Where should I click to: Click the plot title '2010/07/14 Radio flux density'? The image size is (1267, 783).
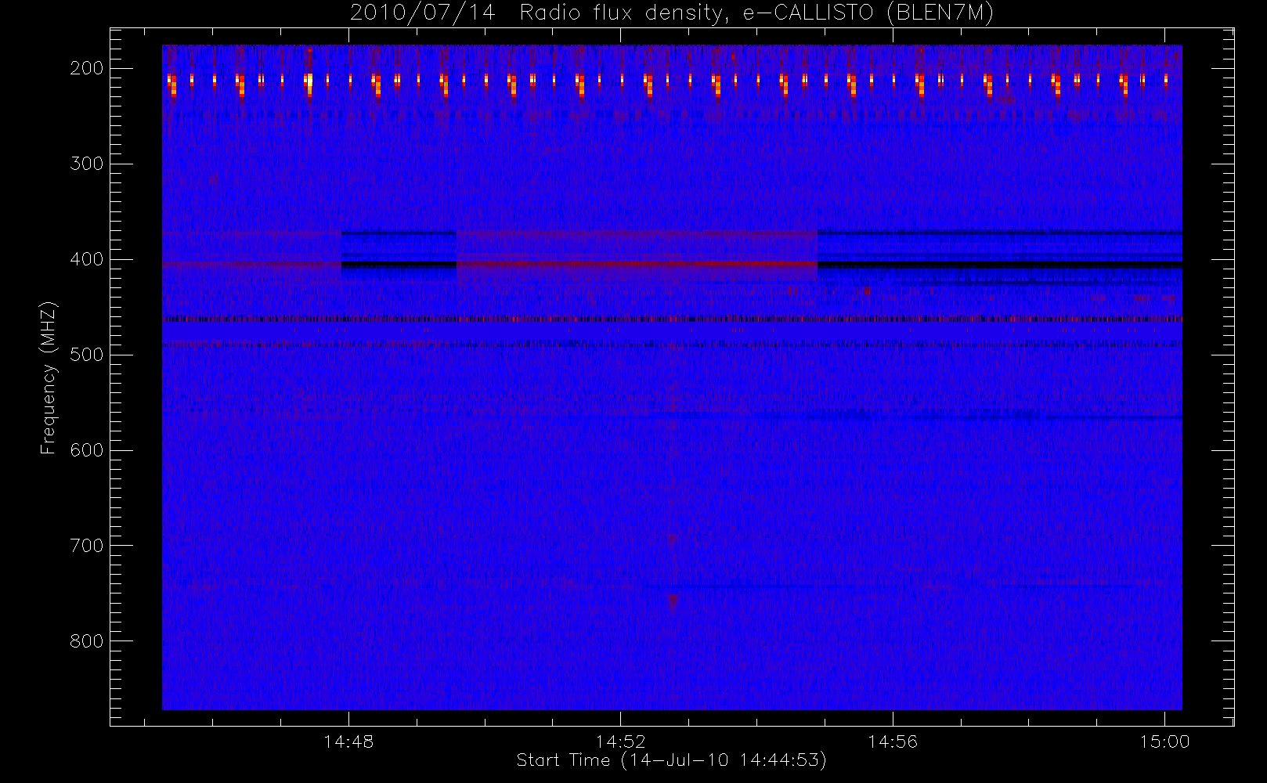[x=672, y=13]
